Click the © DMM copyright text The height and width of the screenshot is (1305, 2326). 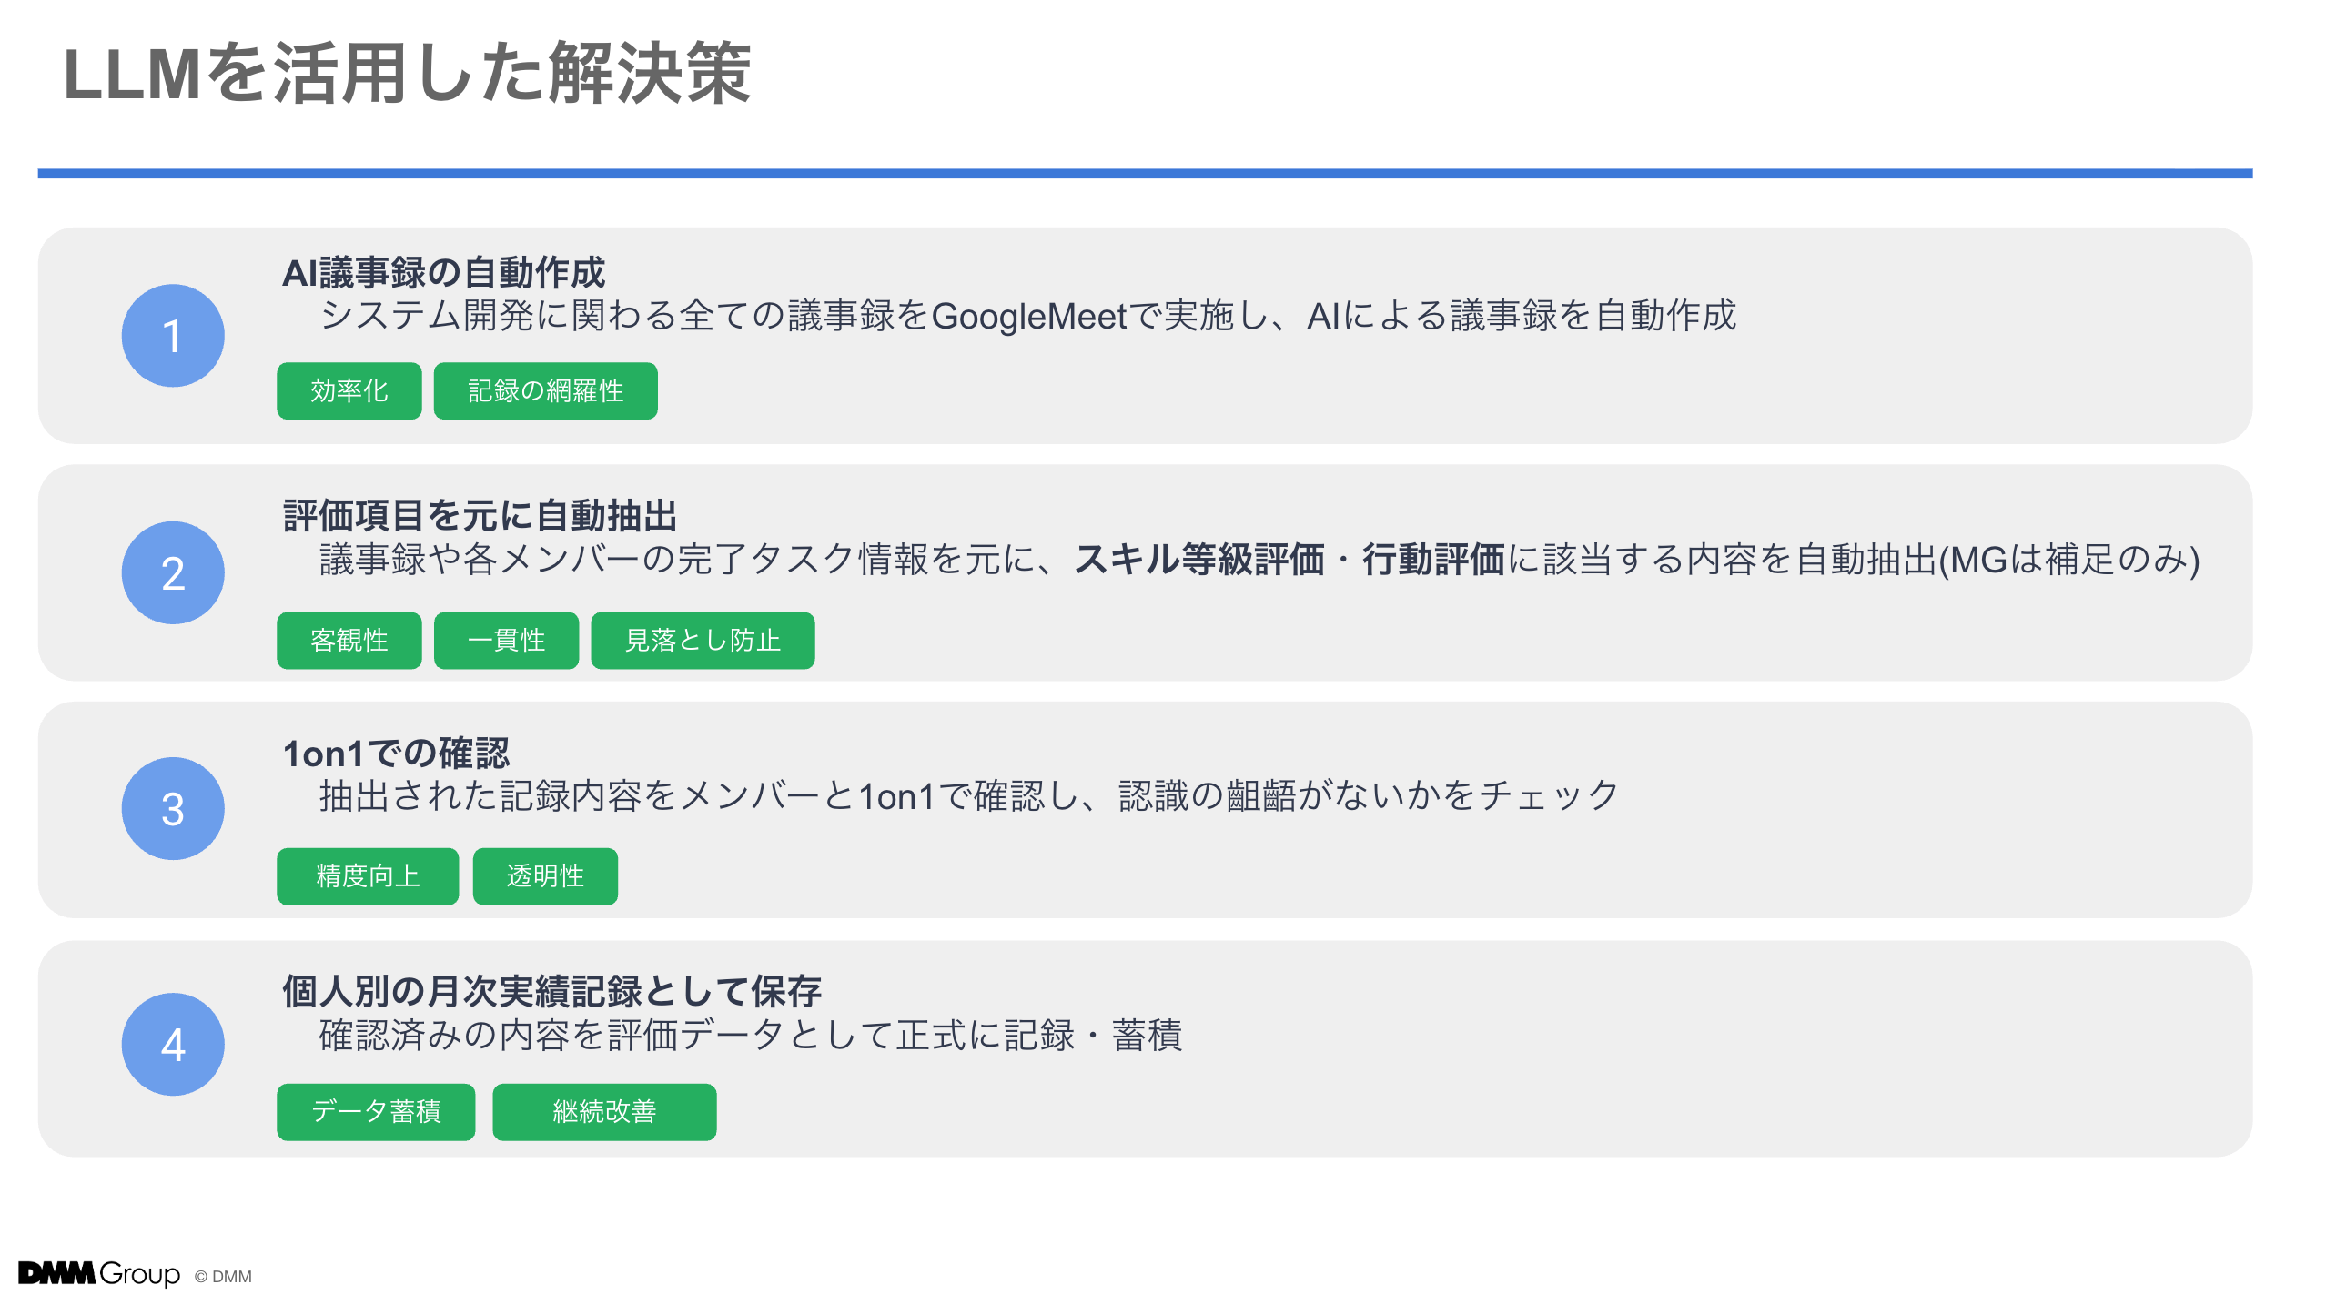point(221,1276)
